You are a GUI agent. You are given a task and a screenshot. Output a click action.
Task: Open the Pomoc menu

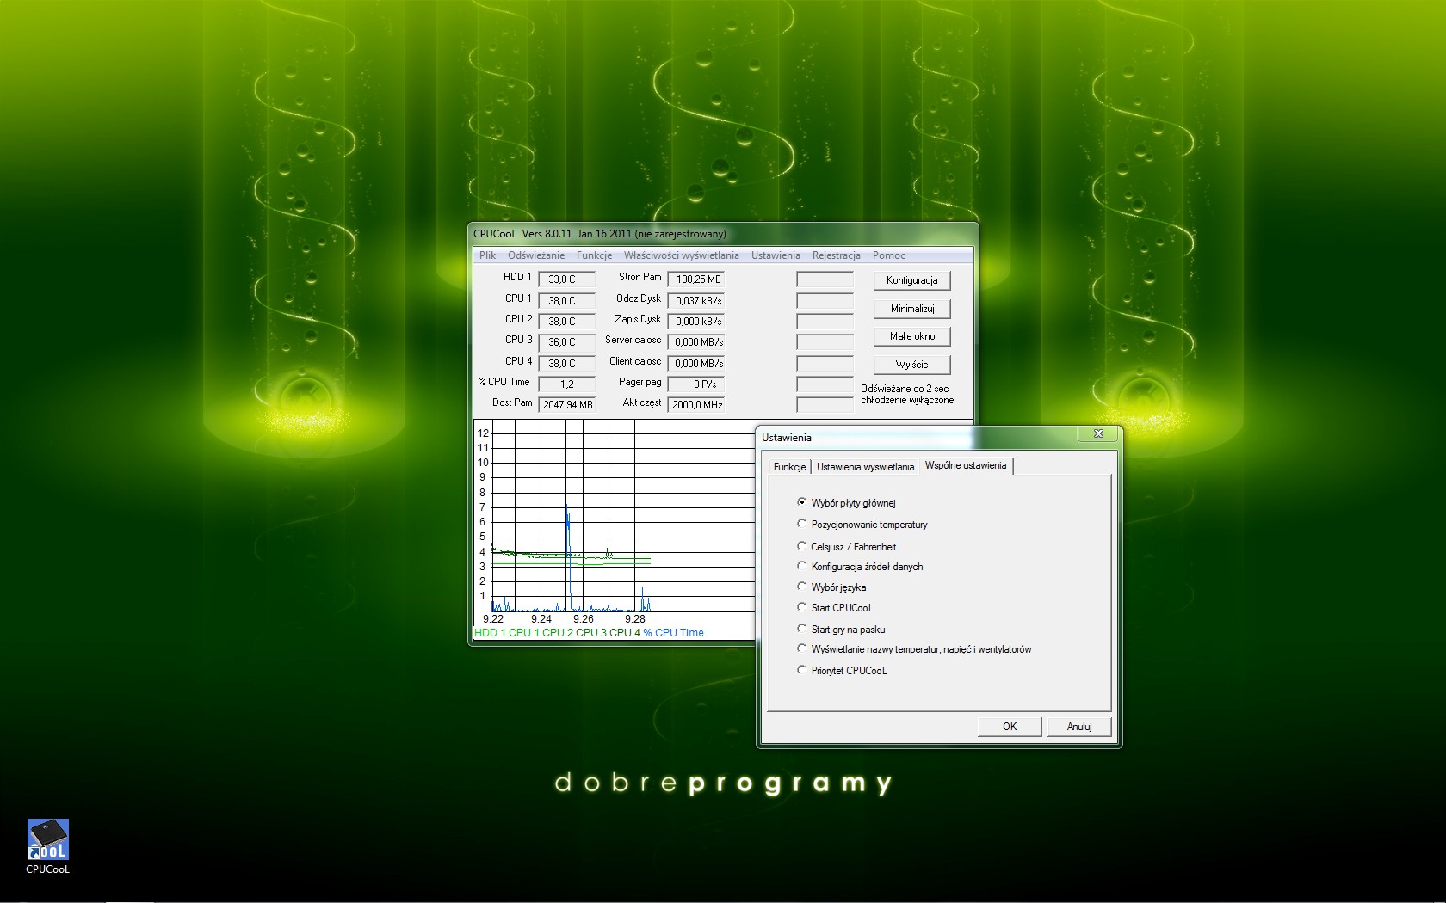pos(888,255)
